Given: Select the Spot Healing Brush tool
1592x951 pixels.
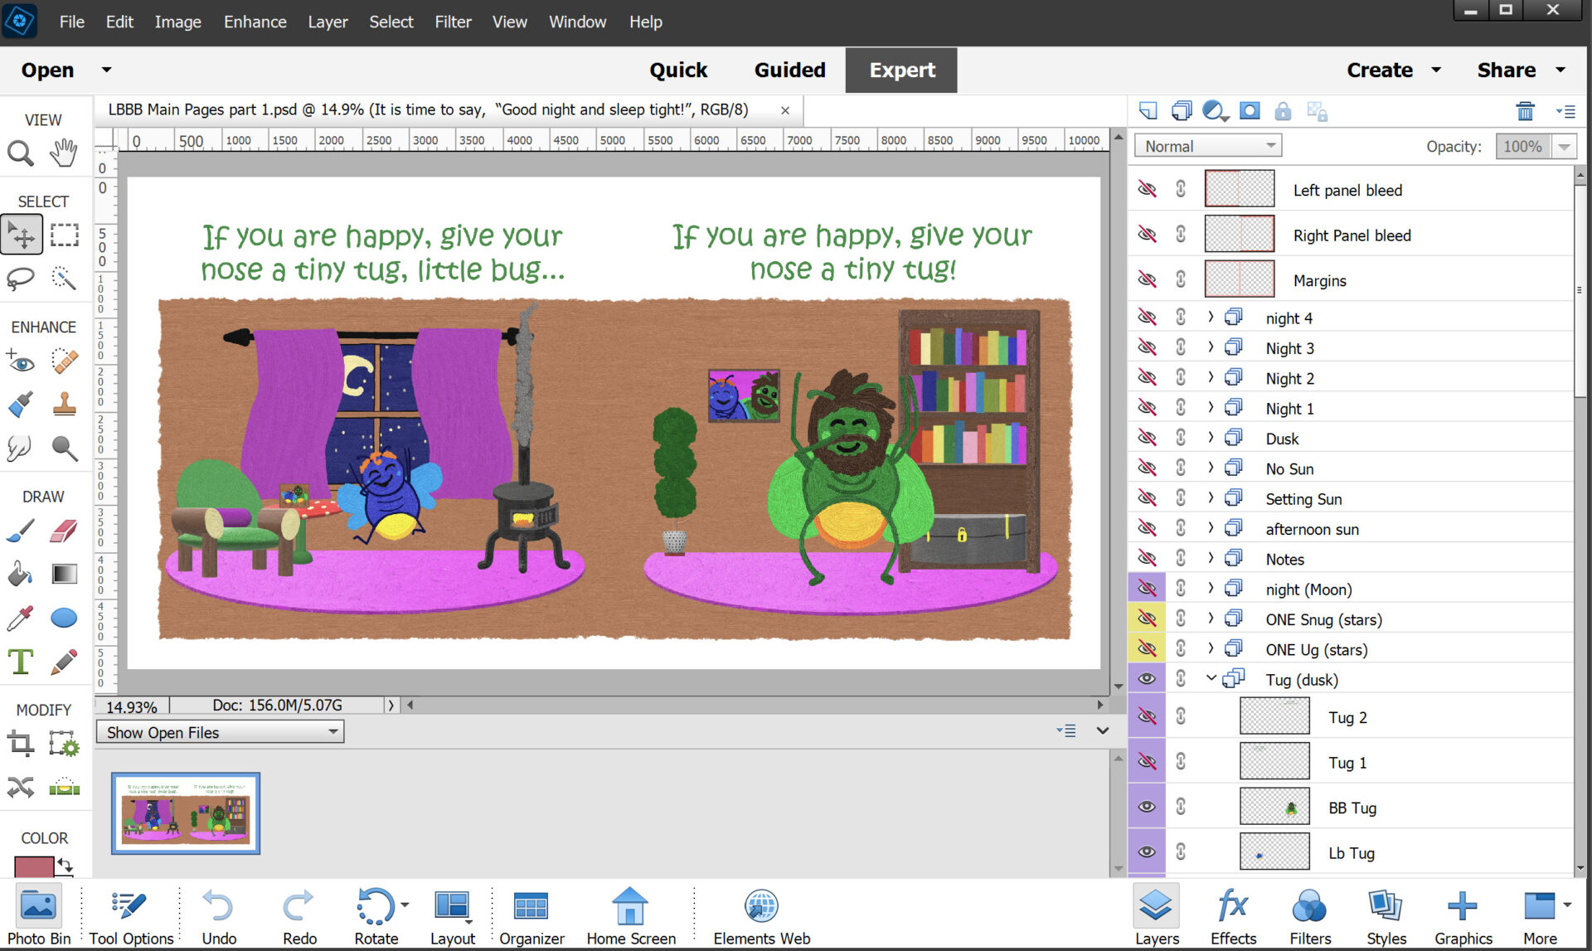Looking at the screenshot, I should coord(65,360).
